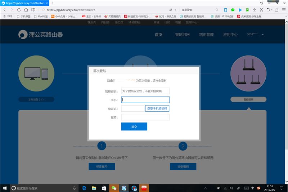Click the browser forward arrow
This screenshot has height=192, width=288.
click(x=12, y=10)
